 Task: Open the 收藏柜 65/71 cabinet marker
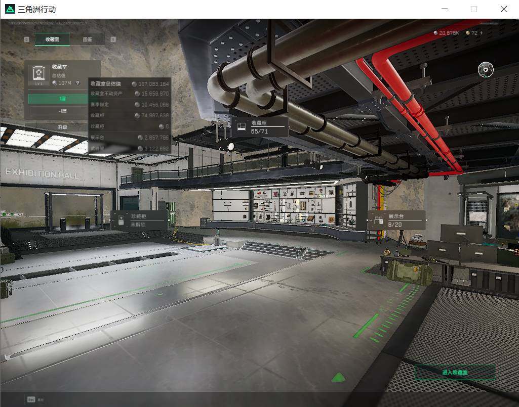(x=259, y=127)
